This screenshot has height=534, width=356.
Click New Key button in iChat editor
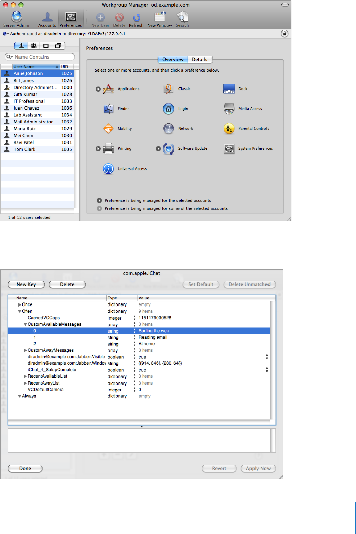tap(26, 284)
